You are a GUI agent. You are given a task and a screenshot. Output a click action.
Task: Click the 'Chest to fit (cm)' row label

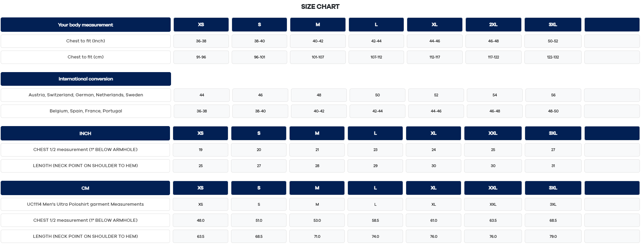click(85, 57)
